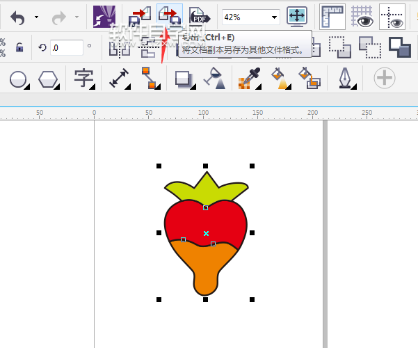Open the 42% zoom level dropdown
Image resolution: width=418 pixels, height=348 pixels.
point(274,17)
